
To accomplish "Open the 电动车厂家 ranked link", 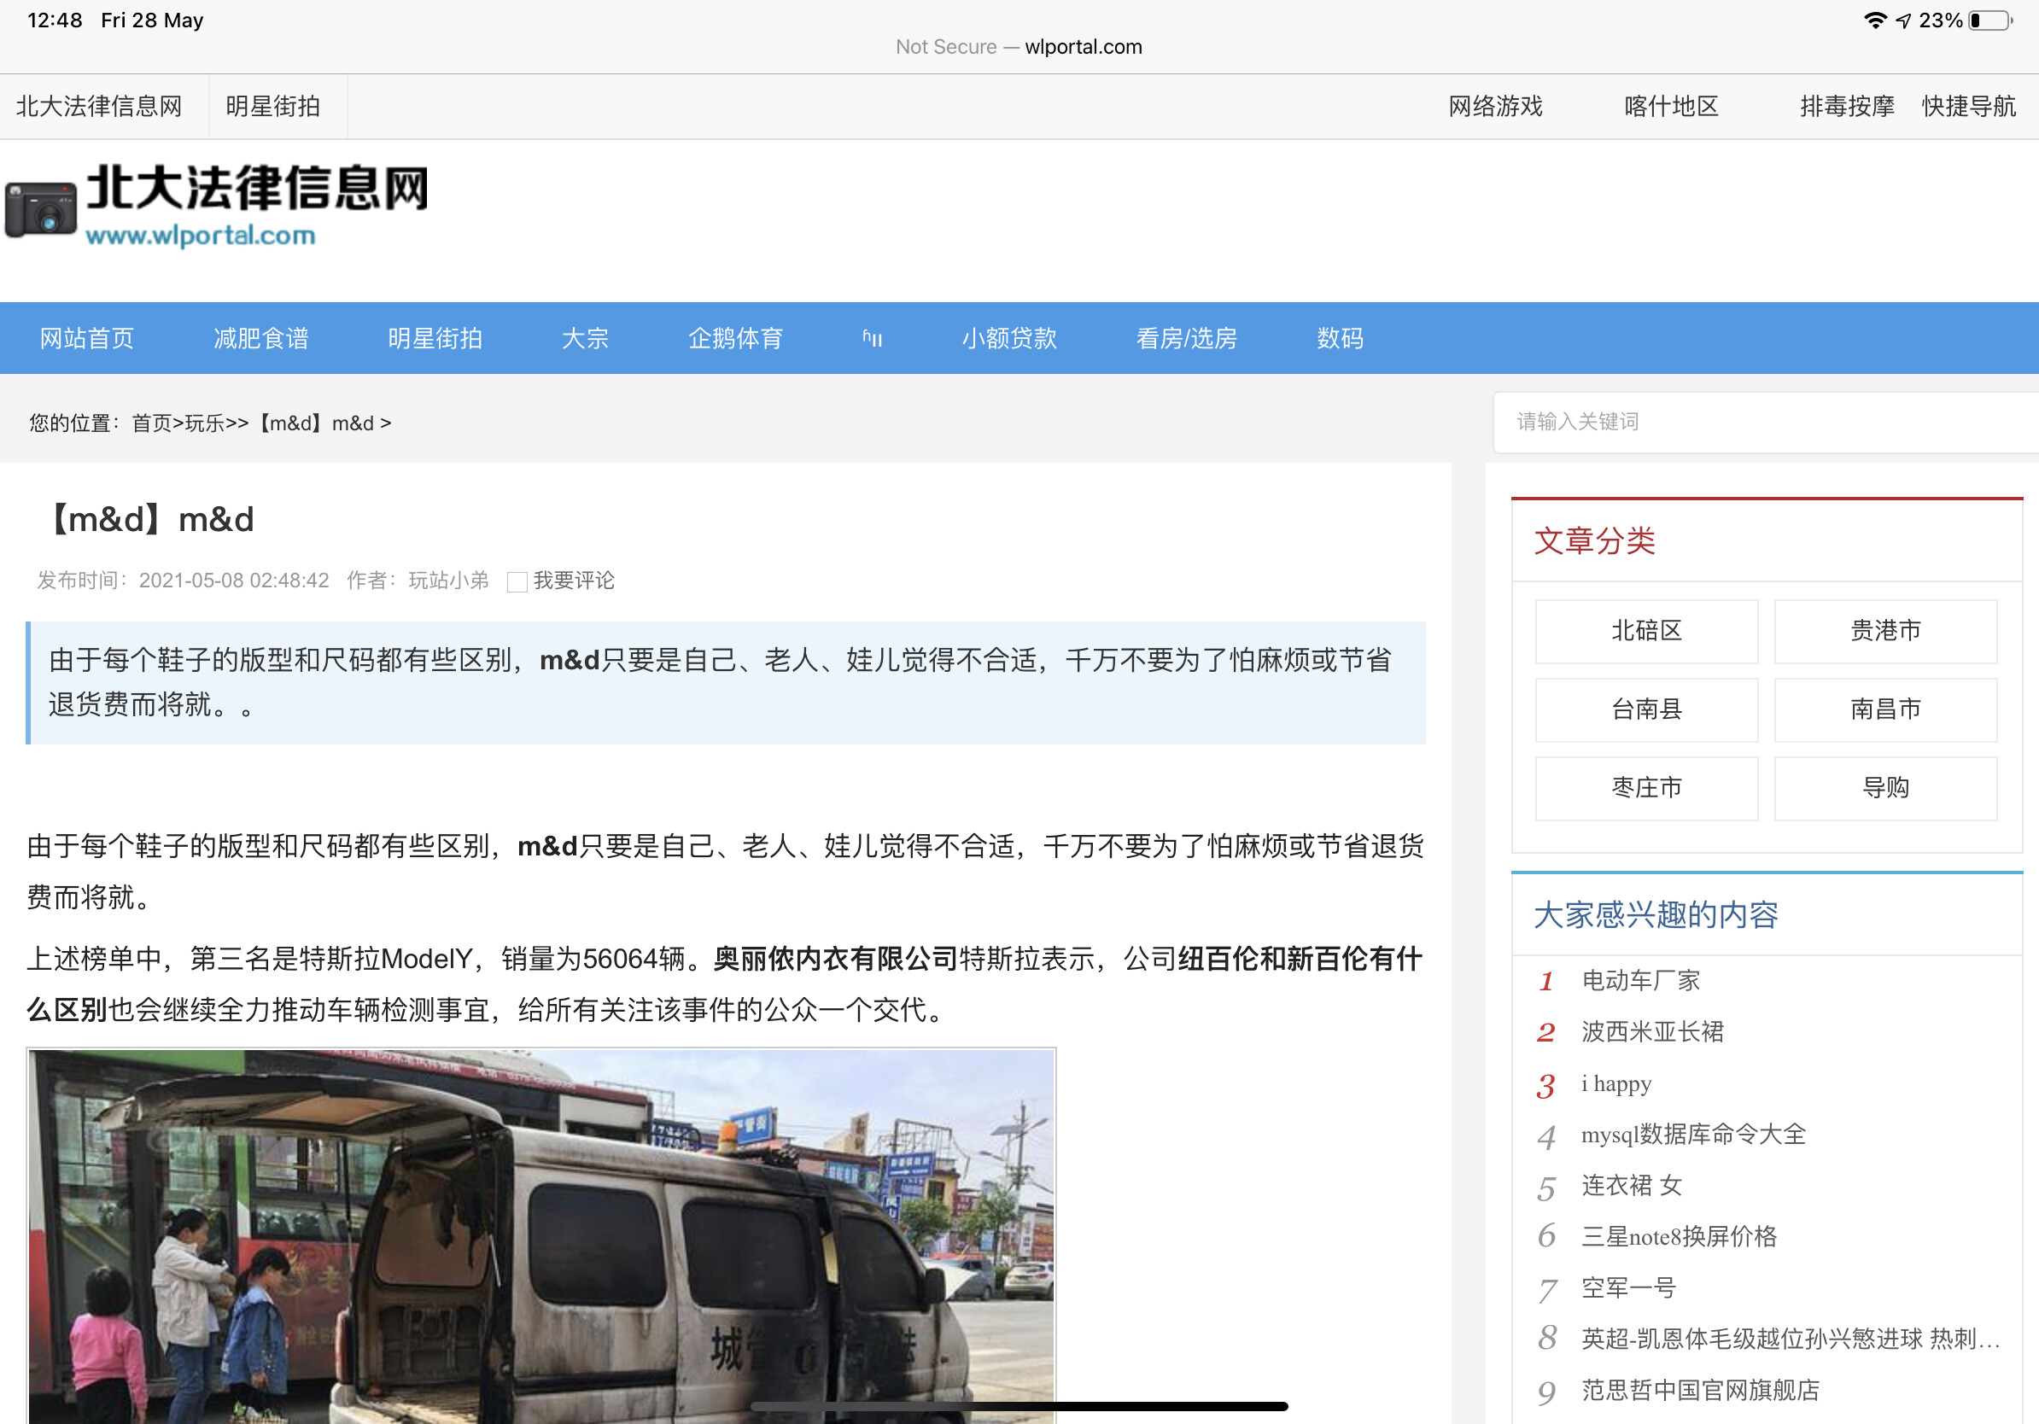I will click(x=1640, y=980).
